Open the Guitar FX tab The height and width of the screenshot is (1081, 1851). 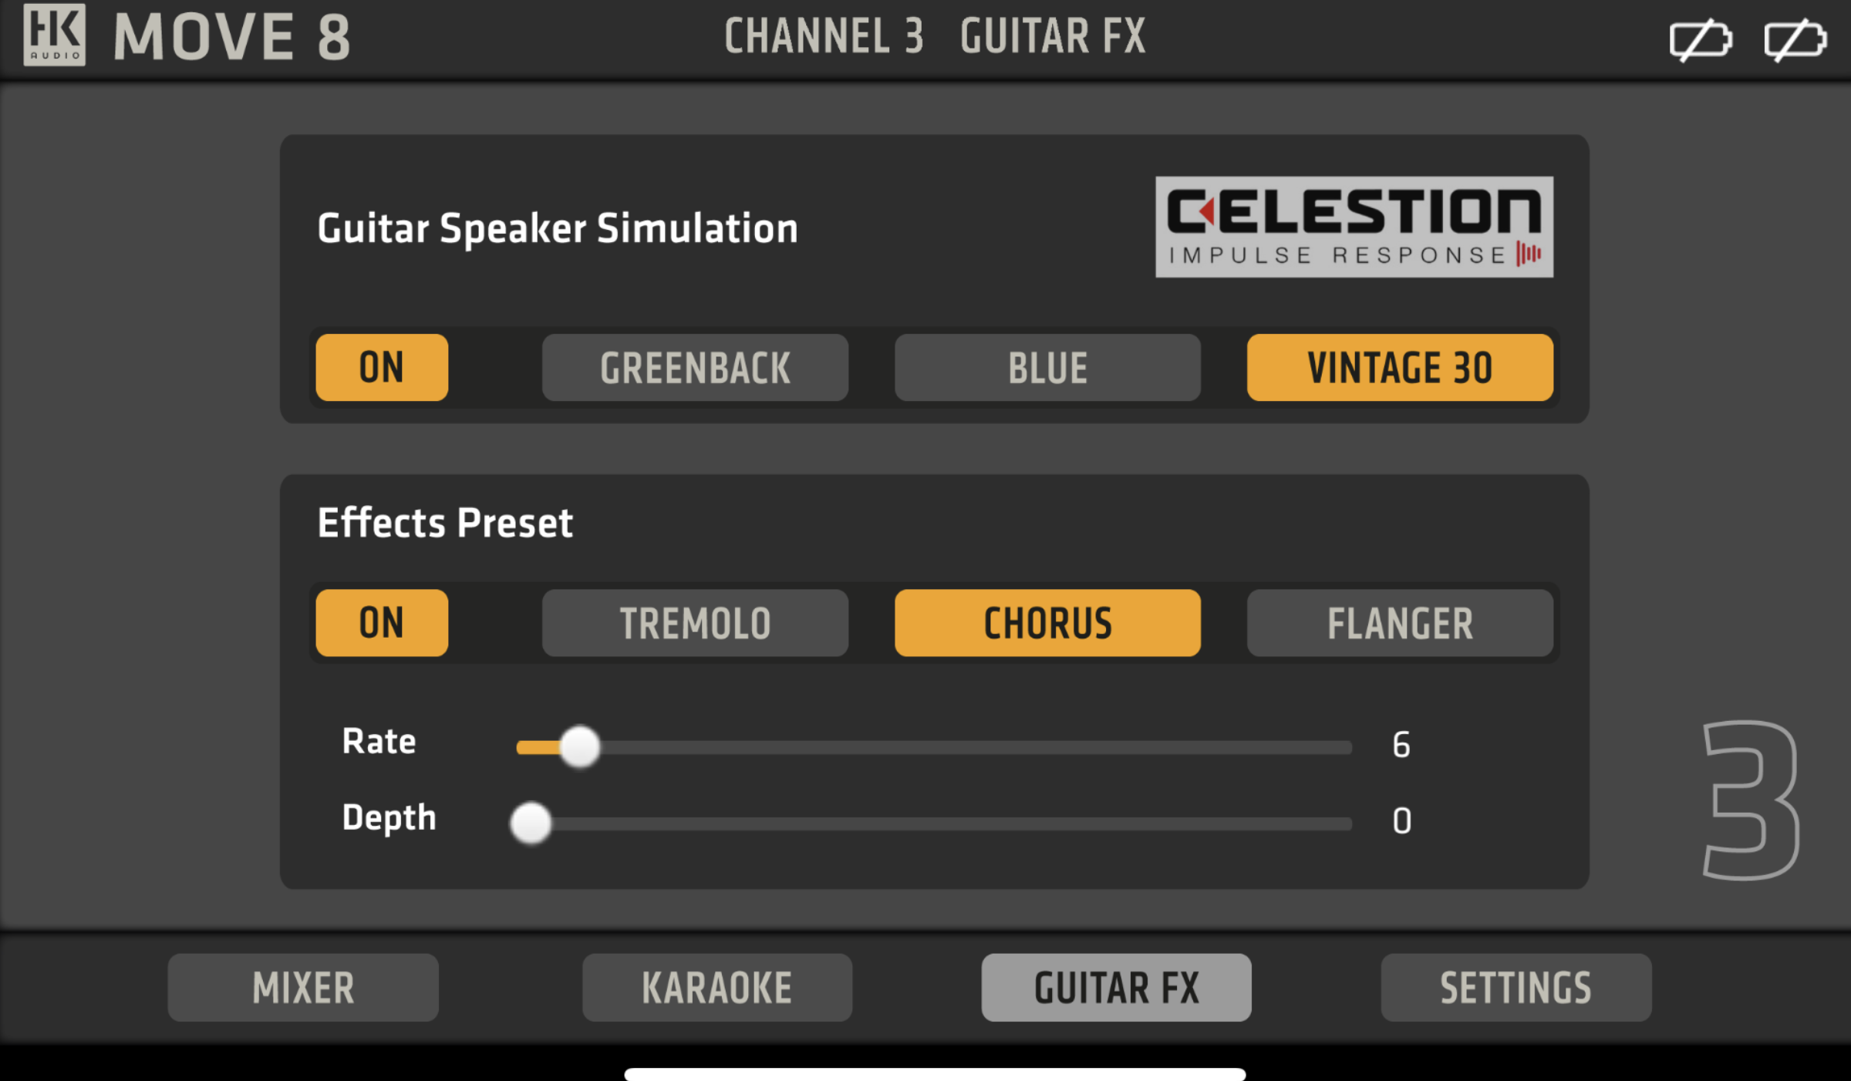(x=1116, y=988)
